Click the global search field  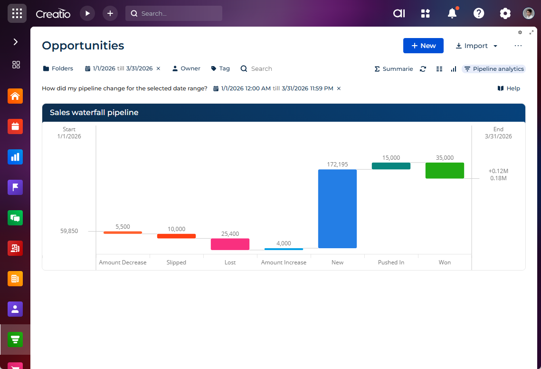[x=174, y=13]
